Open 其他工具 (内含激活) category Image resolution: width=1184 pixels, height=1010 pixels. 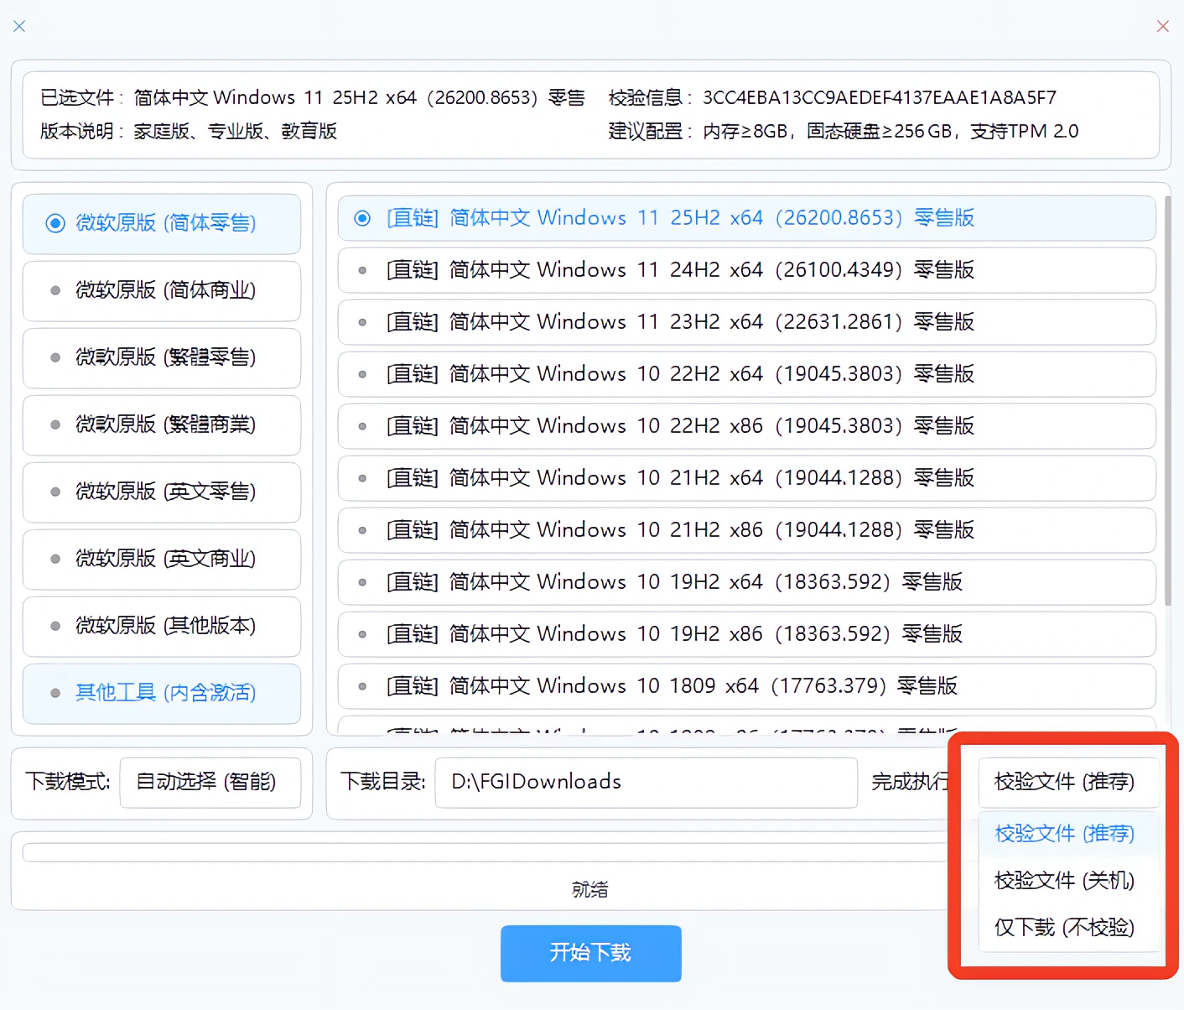(162, 694)
